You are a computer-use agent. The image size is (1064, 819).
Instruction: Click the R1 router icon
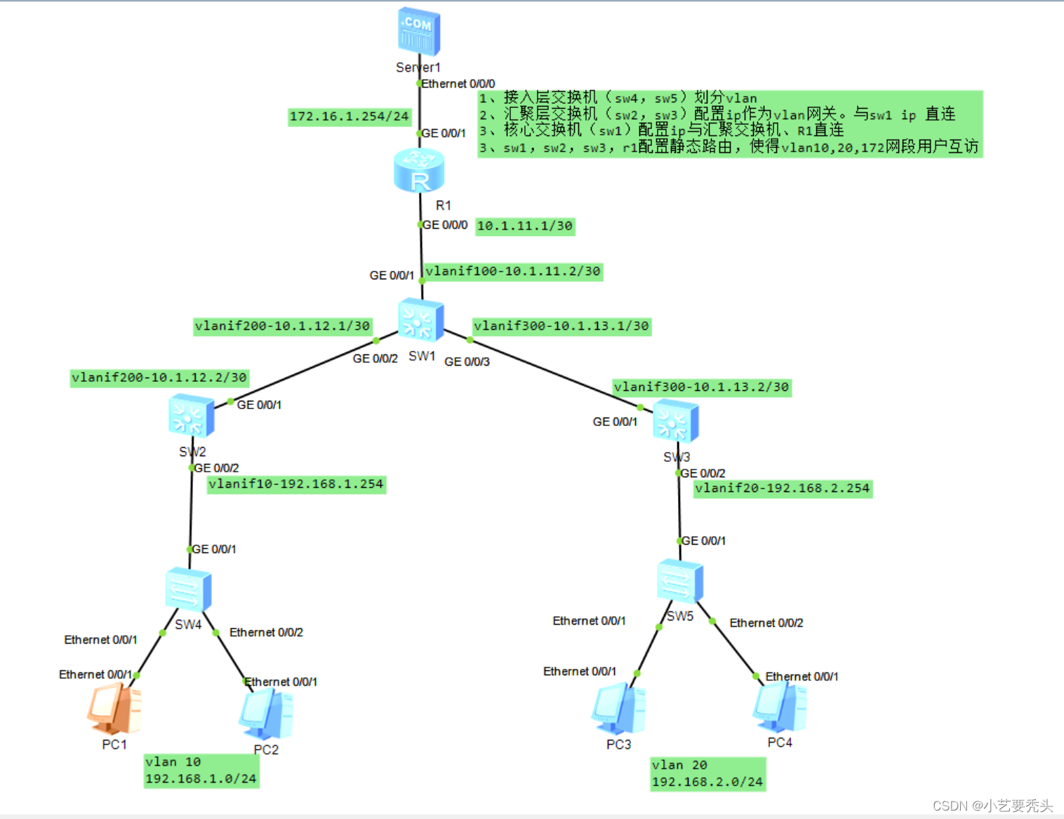pyautogui.click(x=419, y=171)
